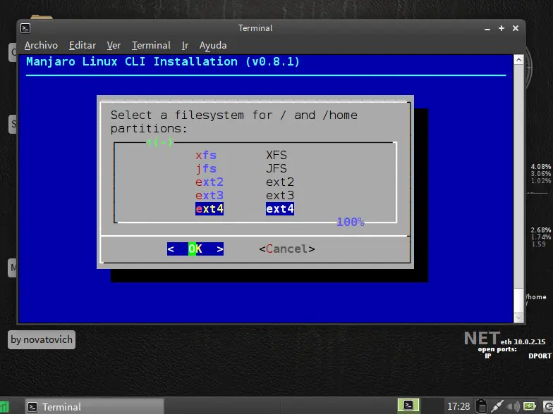The width and height of the screenshot is (553, 414).
Task: Minimize the Terminal window
Action: click(x=487, y=28)
